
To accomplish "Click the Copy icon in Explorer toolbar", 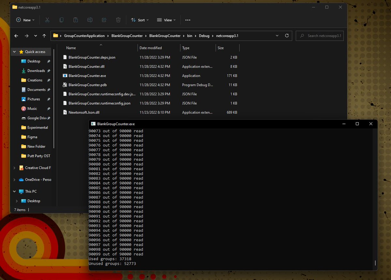I will coord(61,20).
